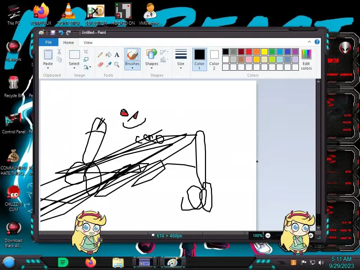Open SEX EDITOR HxD desktop icon
The width and height of the screenshot is (360, 270).
[x=96, y=14]
